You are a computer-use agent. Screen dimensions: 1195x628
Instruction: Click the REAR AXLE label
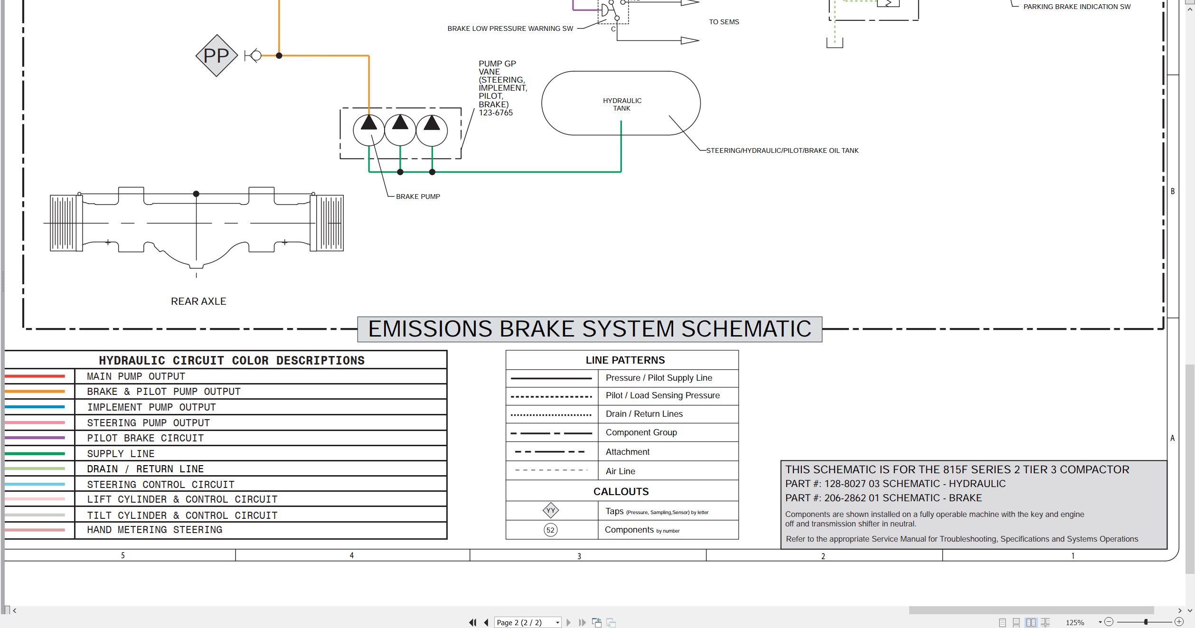(x=198, y=301)
